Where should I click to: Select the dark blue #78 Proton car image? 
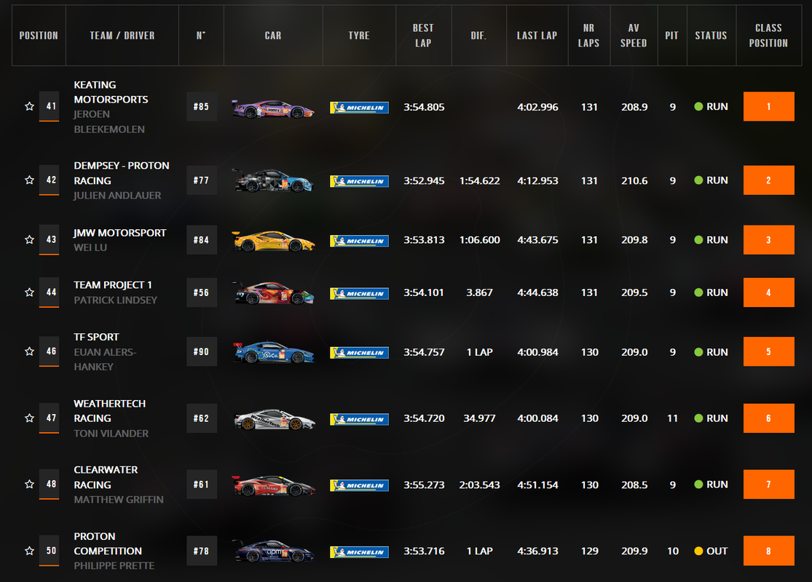click(273, 551)
